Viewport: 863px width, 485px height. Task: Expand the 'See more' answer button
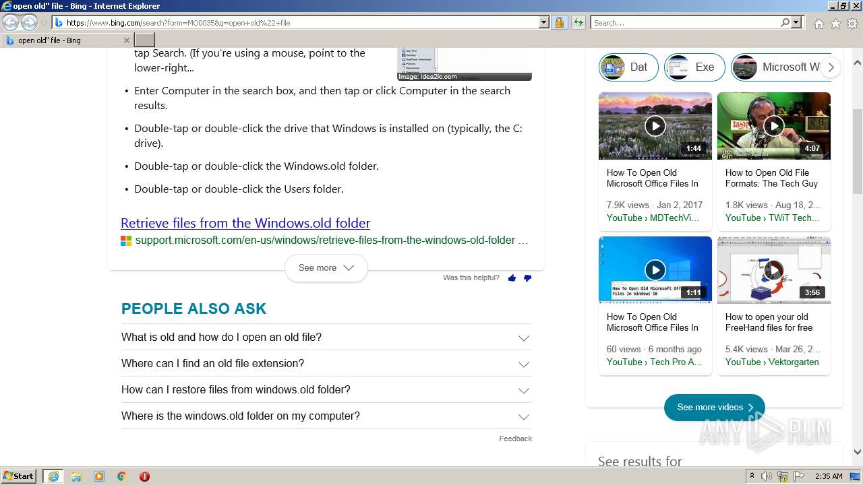click(326, 268)
